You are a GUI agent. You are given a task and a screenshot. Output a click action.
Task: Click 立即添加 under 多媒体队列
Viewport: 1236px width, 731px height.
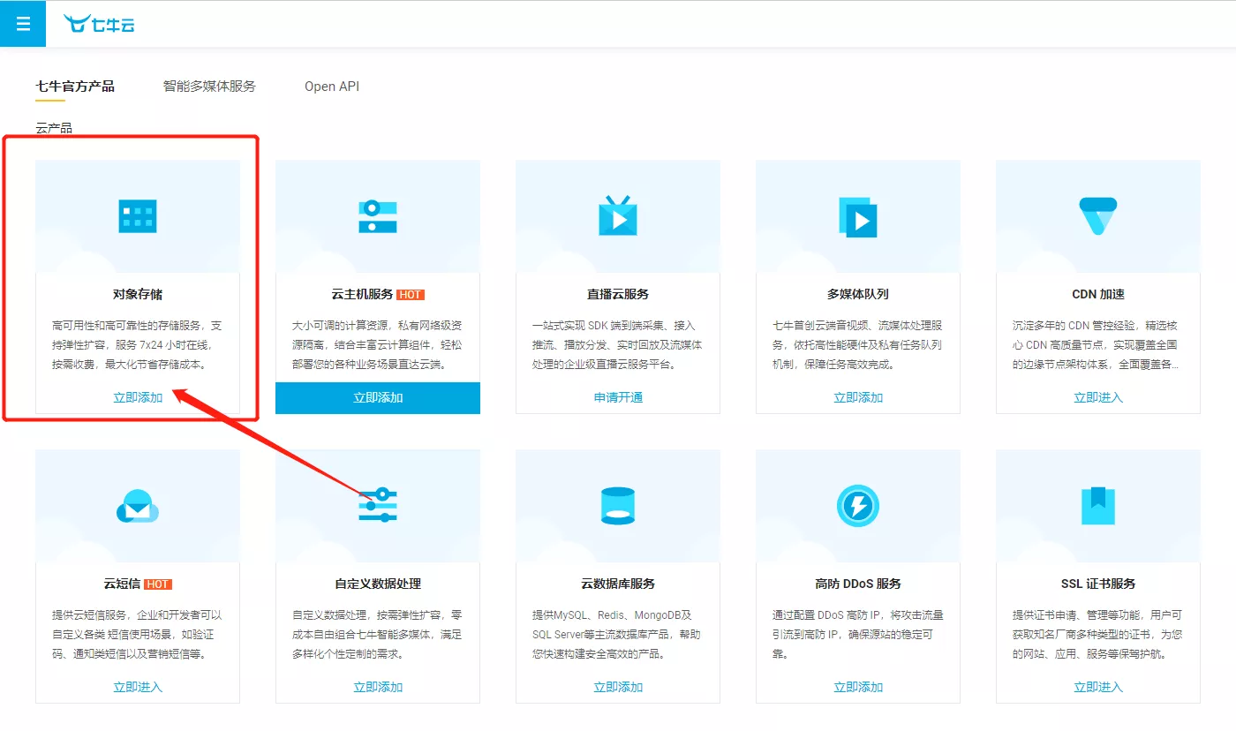point(858,397)
